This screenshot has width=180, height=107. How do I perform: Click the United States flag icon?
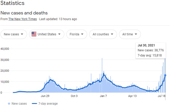34,34
